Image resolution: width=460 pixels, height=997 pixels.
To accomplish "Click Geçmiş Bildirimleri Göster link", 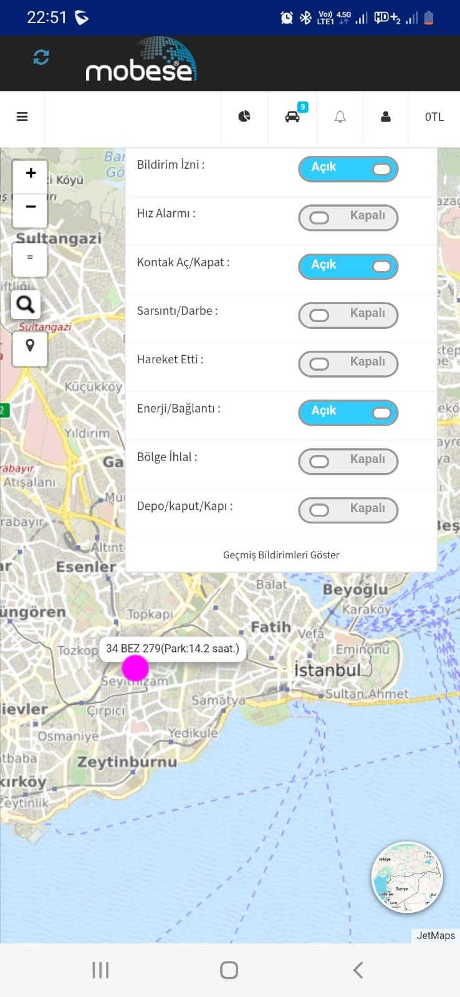I will (281, 555).
